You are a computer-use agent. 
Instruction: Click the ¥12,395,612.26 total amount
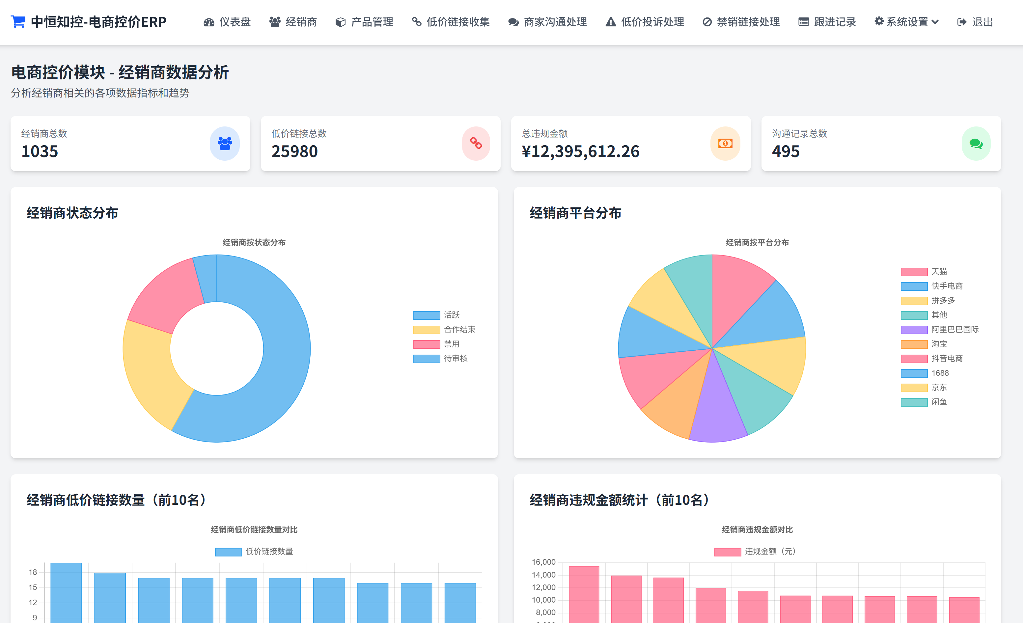pos(580,151)
